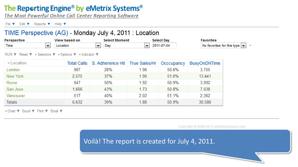
Task: Sort by Total Calls column header
Action: point(77,63)
